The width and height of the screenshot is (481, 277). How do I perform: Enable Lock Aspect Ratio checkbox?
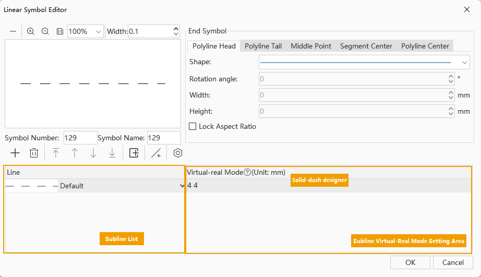click(x=193, y=126)
